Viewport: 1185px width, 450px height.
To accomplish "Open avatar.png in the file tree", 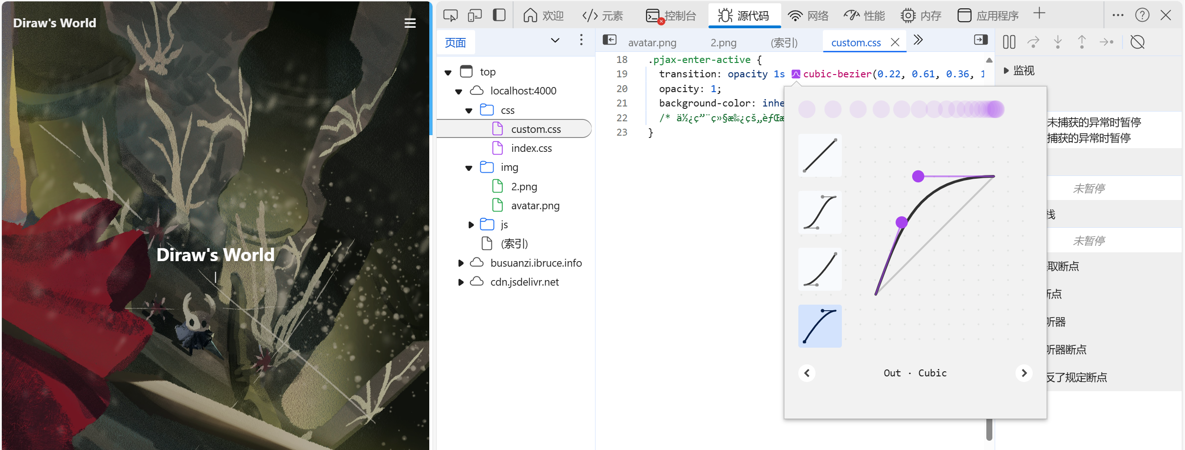I will click(535, 206).
